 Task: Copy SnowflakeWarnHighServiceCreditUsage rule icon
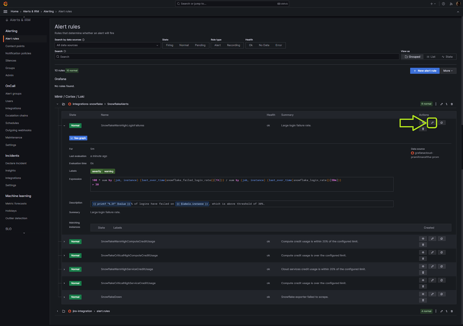tap(442, 266)
